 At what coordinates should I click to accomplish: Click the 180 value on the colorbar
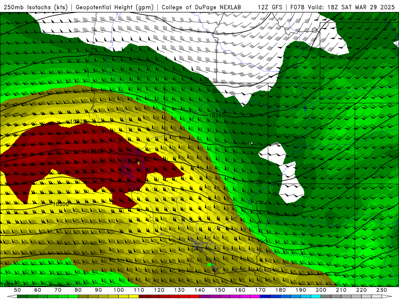(x=280, y=290)
